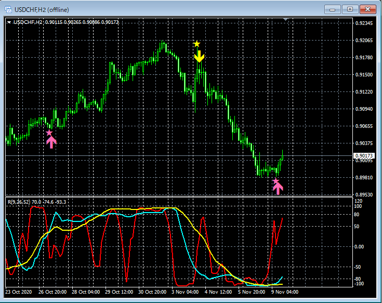Viewport: 382px width, 303px height.
Task: Click the indicator scale value 0.00
Action: 359,247
